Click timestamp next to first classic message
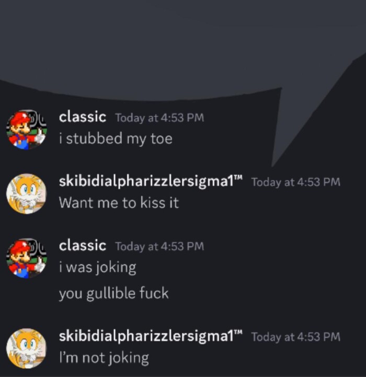The width and height of the screenshot is (366, 377). [x=159, y=118]
